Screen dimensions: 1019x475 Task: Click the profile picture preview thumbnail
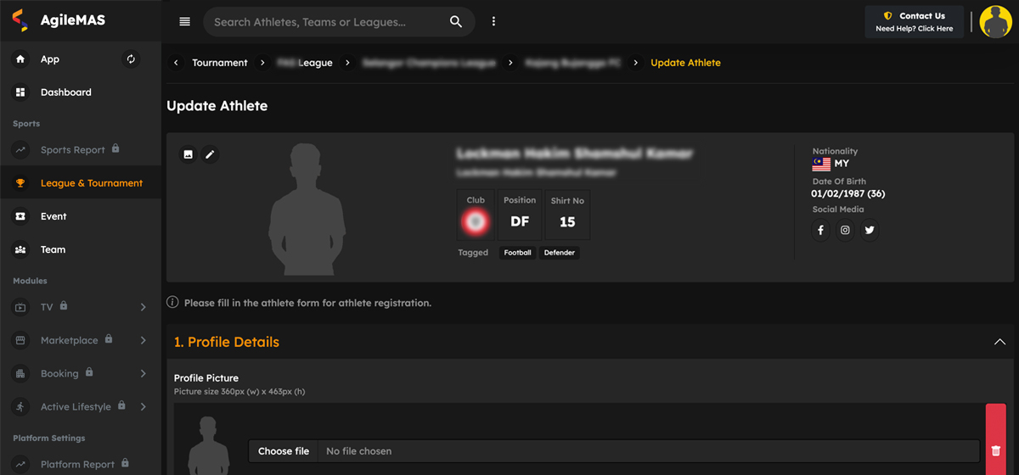pos(208,445)
